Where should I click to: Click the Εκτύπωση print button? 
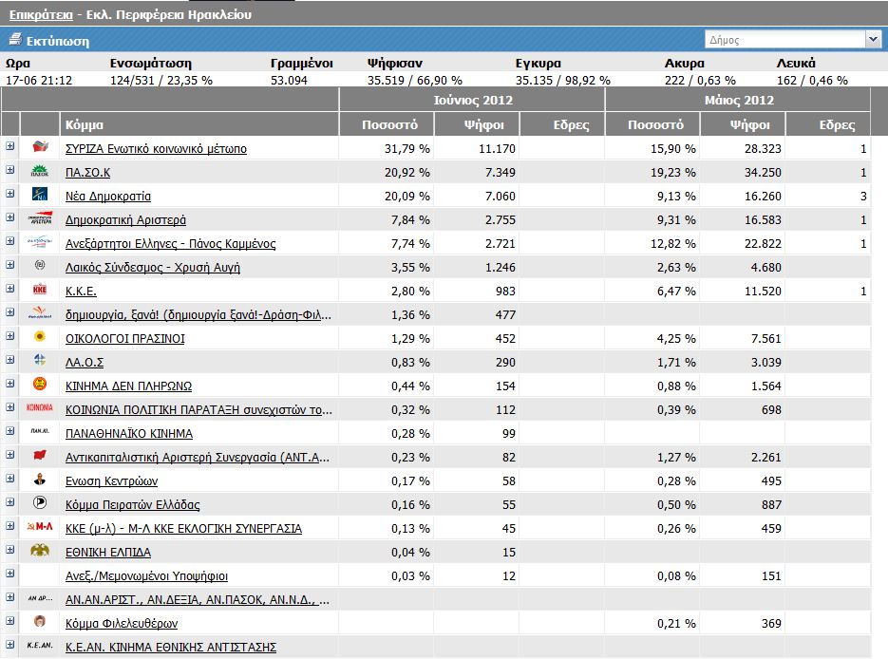58,41
